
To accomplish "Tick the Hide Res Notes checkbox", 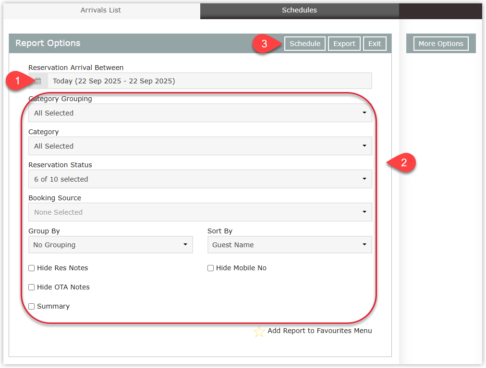I will point(31,268).
